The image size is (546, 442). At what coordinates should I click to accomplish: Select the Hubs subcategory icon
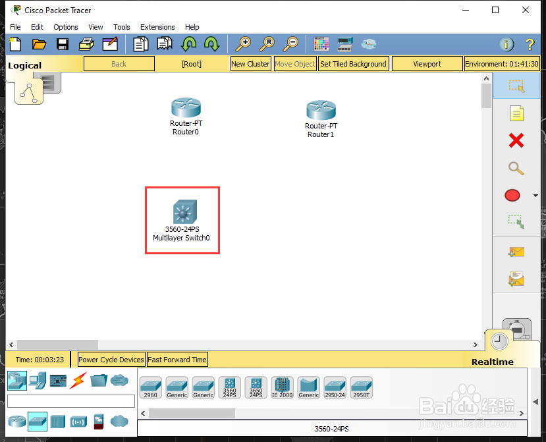58,422
